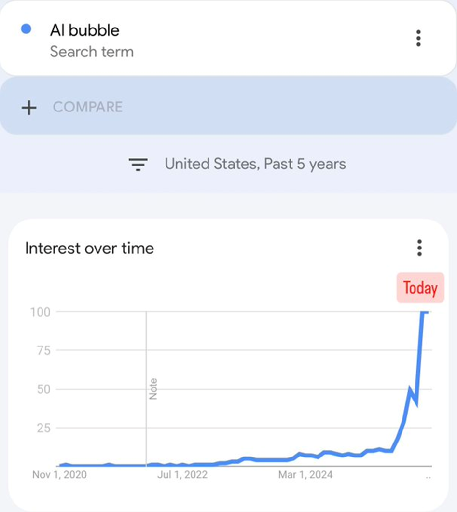Screen dimensions: 457x512
Task: Click the filter lines icon
Action: (138, 165)
